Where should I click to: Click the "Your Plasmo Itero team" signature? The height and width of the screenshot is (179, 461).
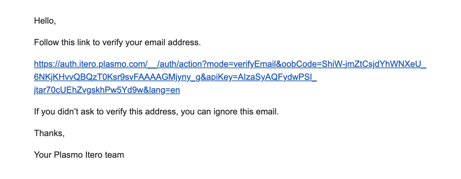click(x=79, y=155)
